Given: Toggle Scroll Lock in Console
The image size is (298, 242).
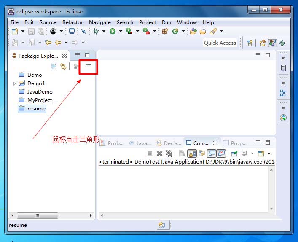Looking at the screenshot, I should click(x=192, y=153).
